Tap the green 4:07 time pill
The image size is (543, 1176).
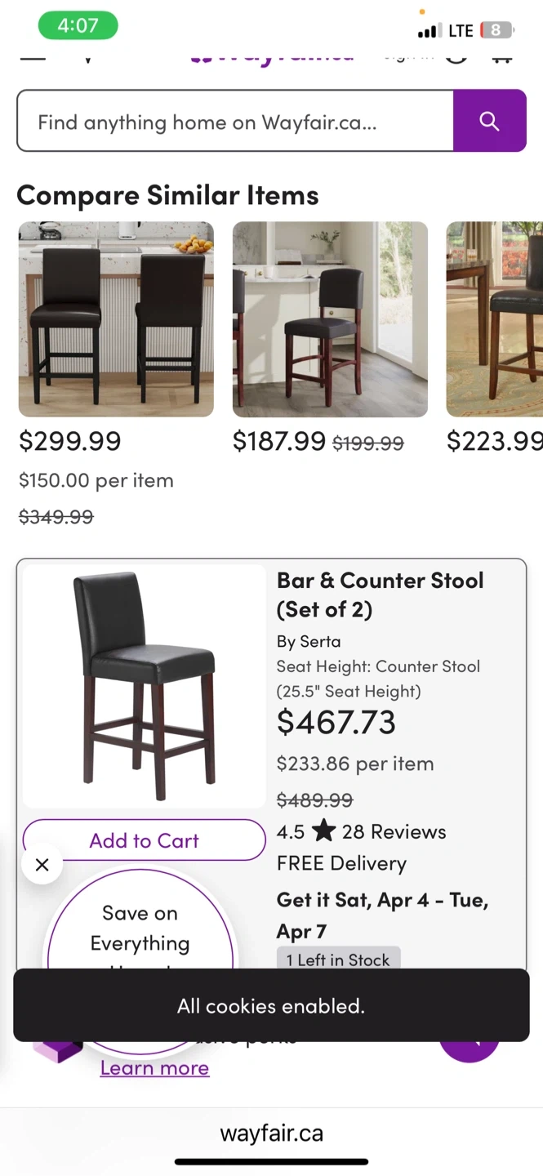pyautogui.click(x=78, y=26)
